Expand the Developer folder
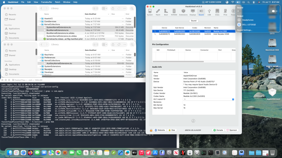This screenshot has width=282, height=158. tap(40, 72)
